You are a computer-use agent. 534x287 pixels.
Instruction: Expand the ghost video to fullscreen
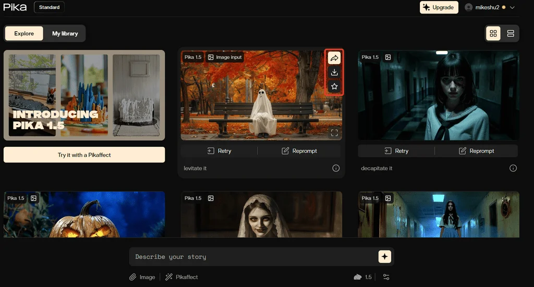334,133
